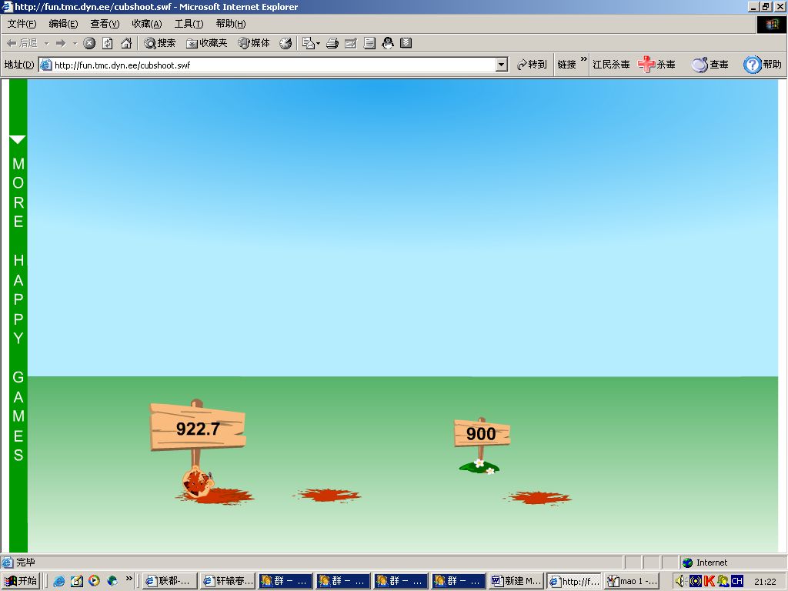
Task: Click the Windows flag throbber icon
Action: (771, 24)
